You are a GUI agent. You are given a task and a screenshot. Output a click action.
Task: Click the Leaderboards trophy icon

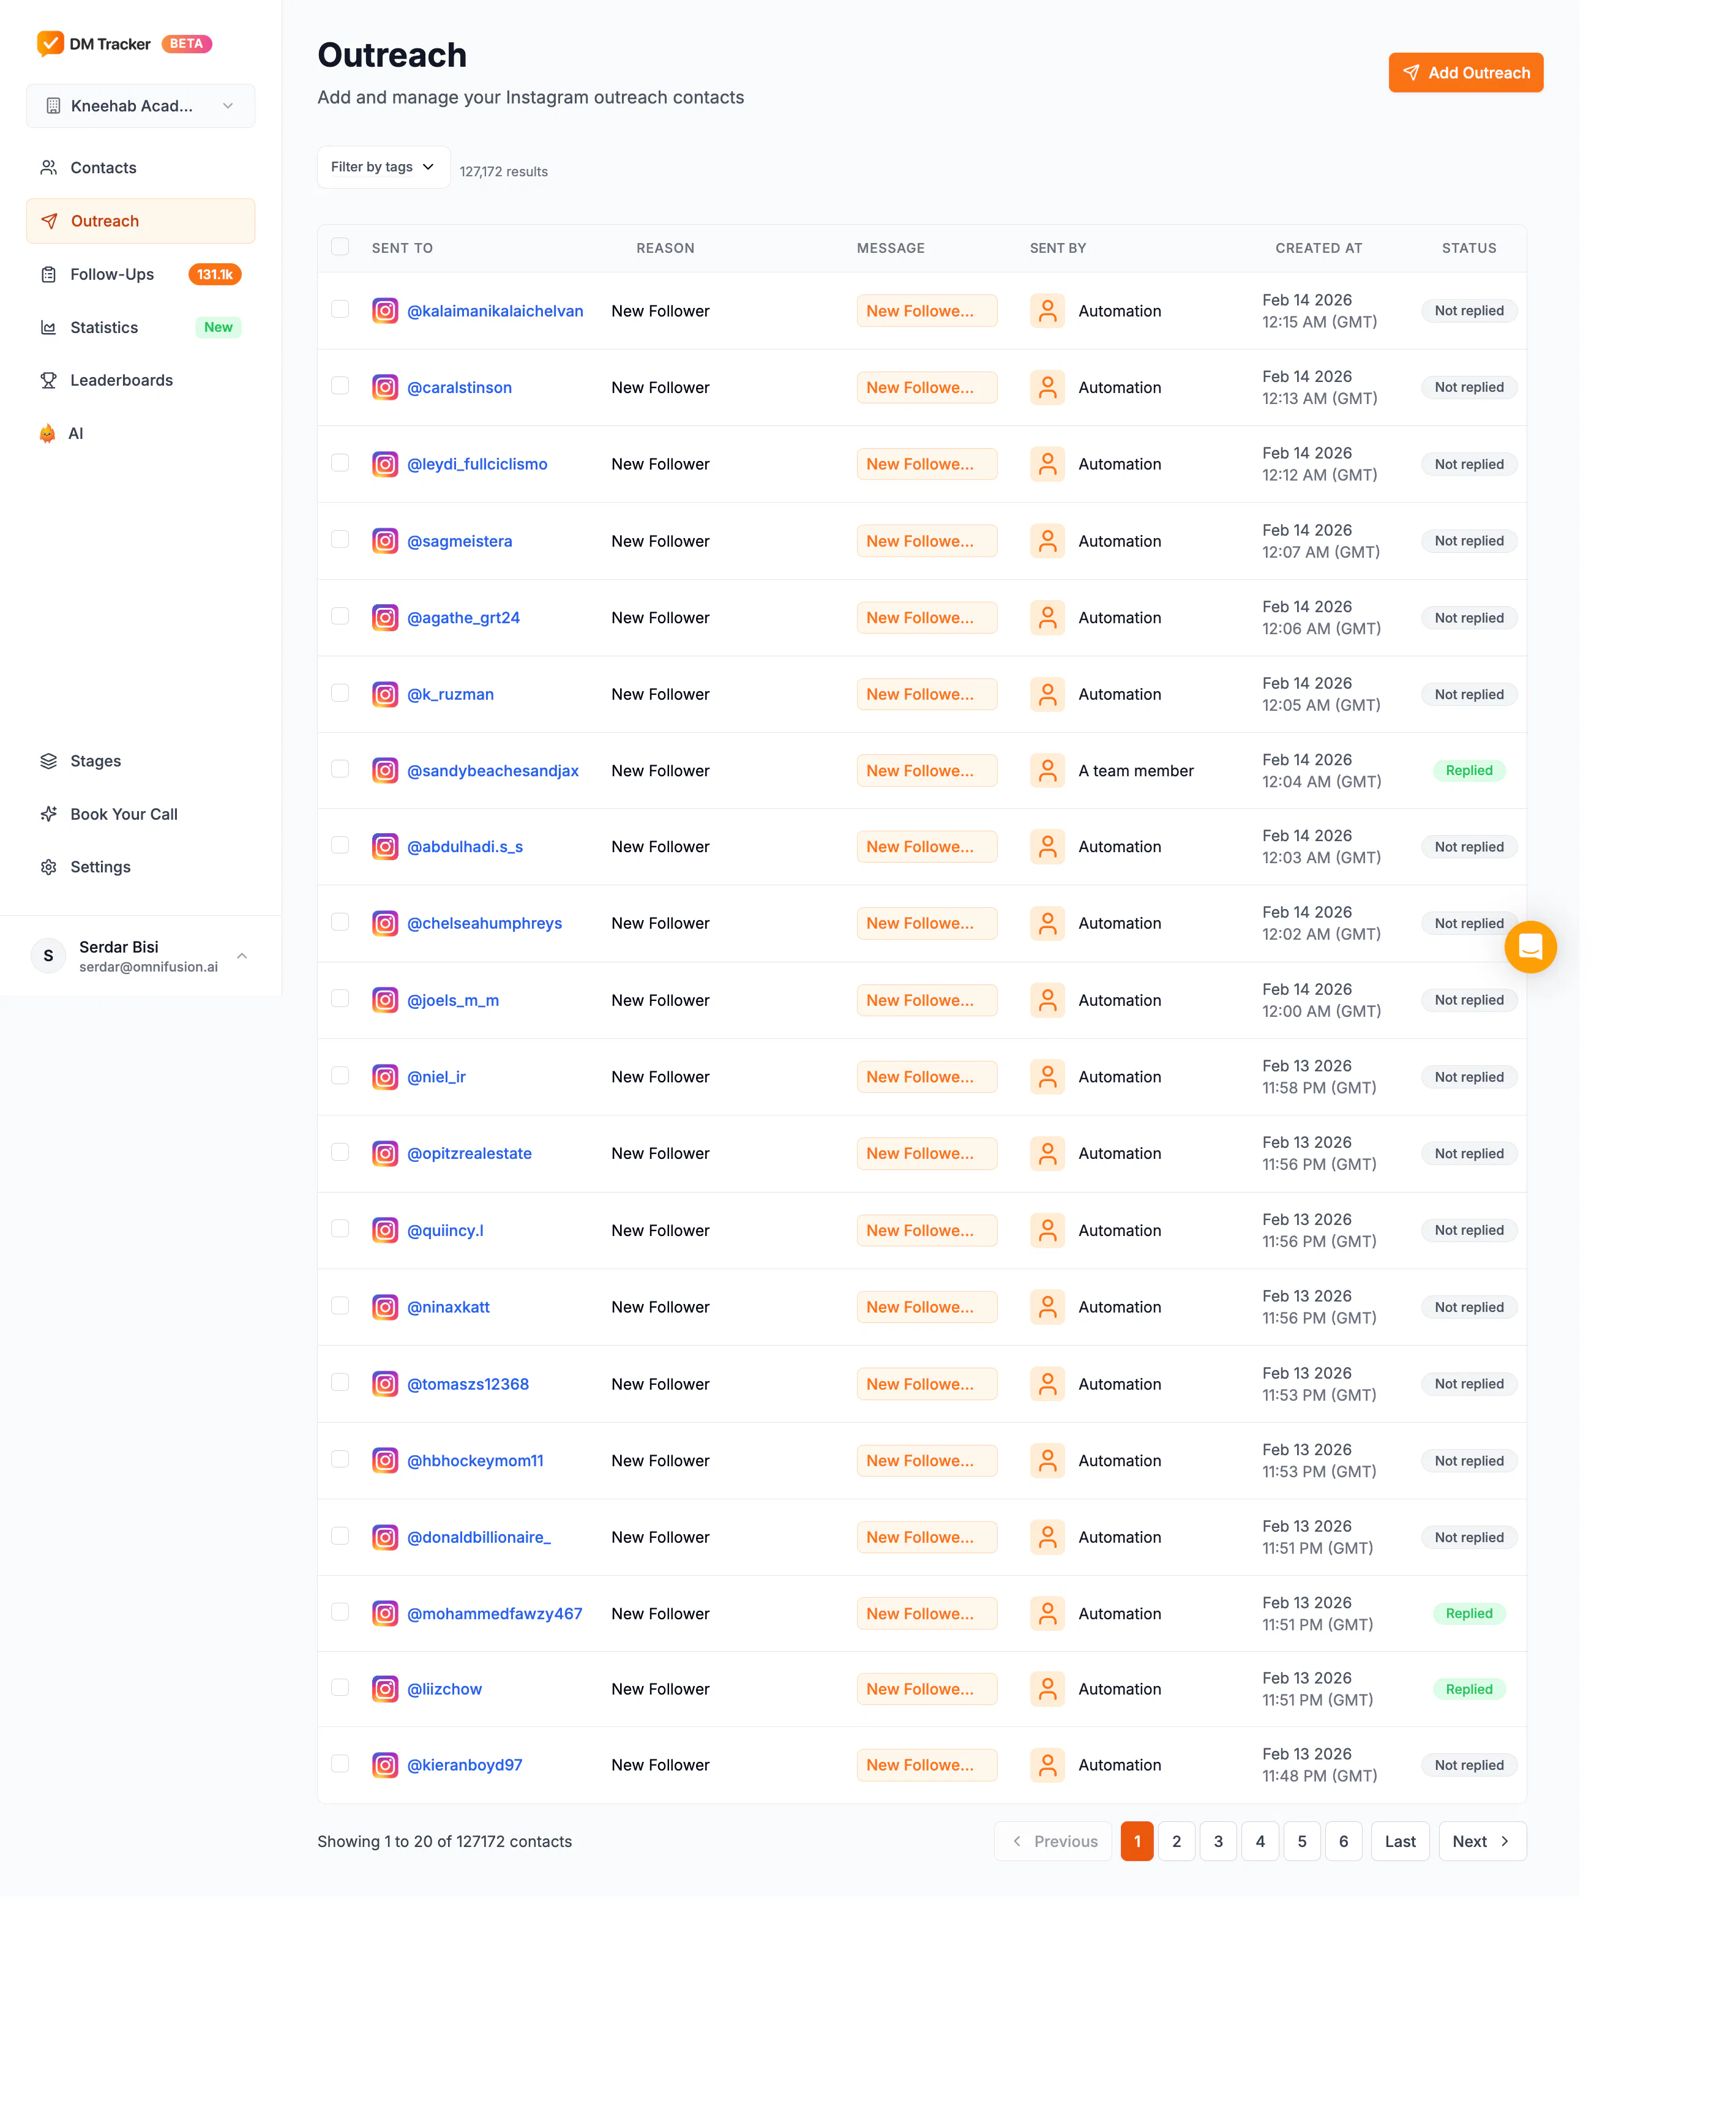(x=48, y=380)
